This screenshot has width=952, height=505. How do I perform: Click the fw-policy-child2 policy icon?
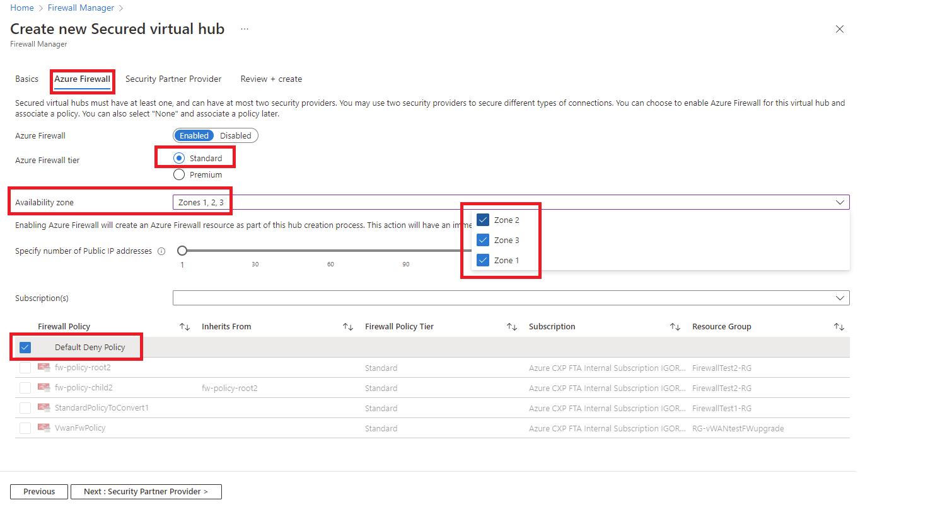tap(44, 388)
